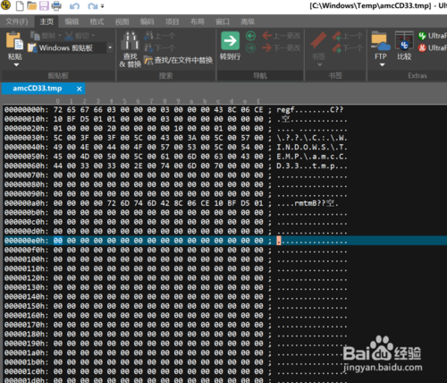The image size is (447, 383).
Task: Launch the green UltraFinder icon
Action: coord(422,36)
